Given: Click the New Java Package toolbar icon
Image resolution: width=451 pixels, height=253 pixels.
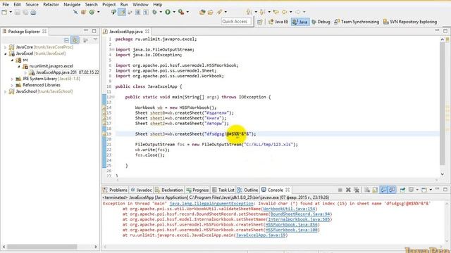Looking at the screenshot, I should 83,12.
